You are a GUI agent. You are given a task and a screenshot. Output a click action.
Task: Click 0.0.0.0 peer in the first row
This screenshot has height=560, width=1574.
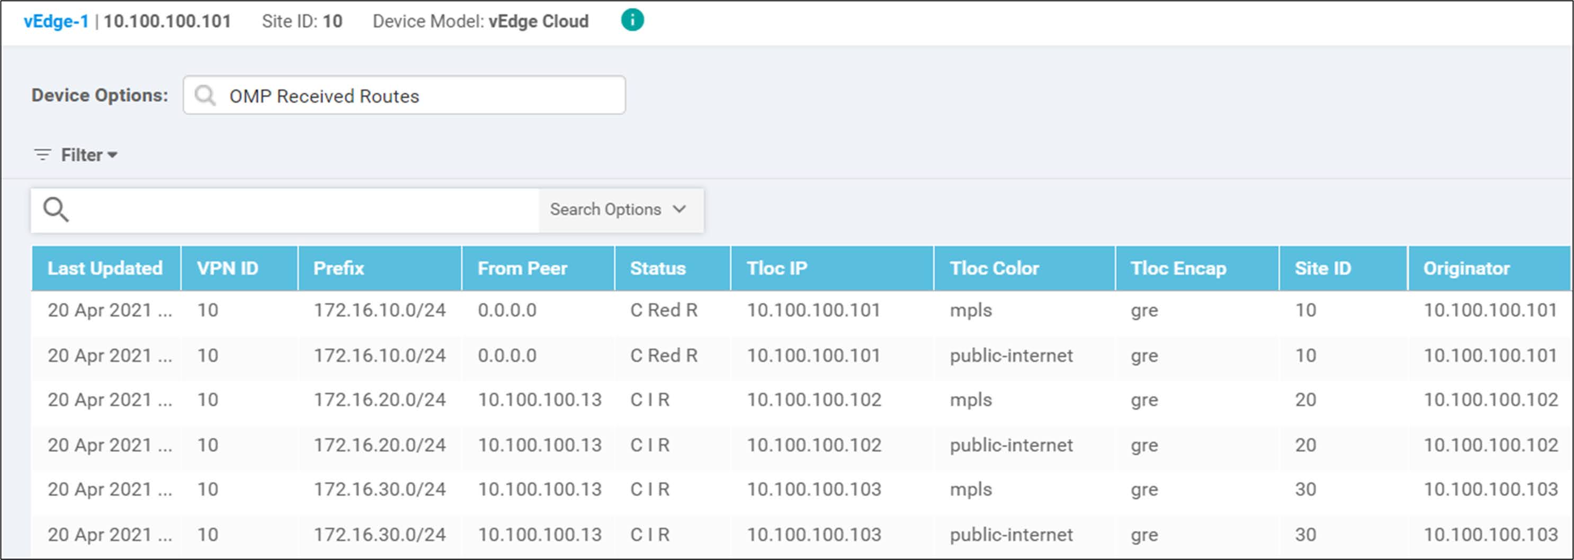507,310
